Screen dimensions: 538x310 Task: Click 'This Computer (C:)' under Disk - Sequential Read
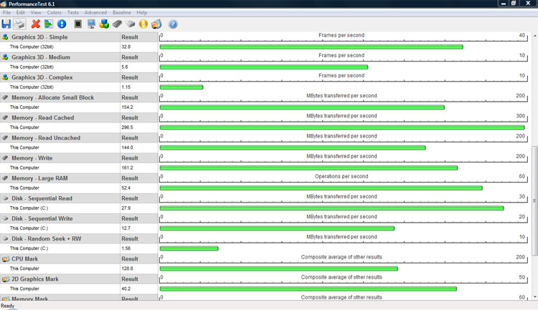coord(29,208)
